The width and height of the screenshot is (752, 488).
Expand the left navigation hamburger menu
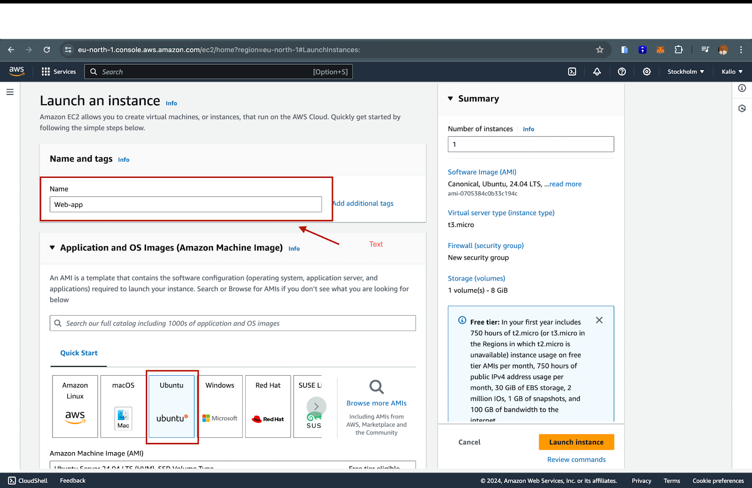tap(10, 92)
